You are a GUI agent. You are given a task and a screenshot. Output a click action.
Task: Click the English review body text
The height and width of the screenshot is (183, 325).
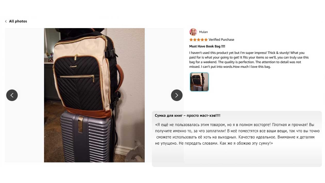pos(249,60)
